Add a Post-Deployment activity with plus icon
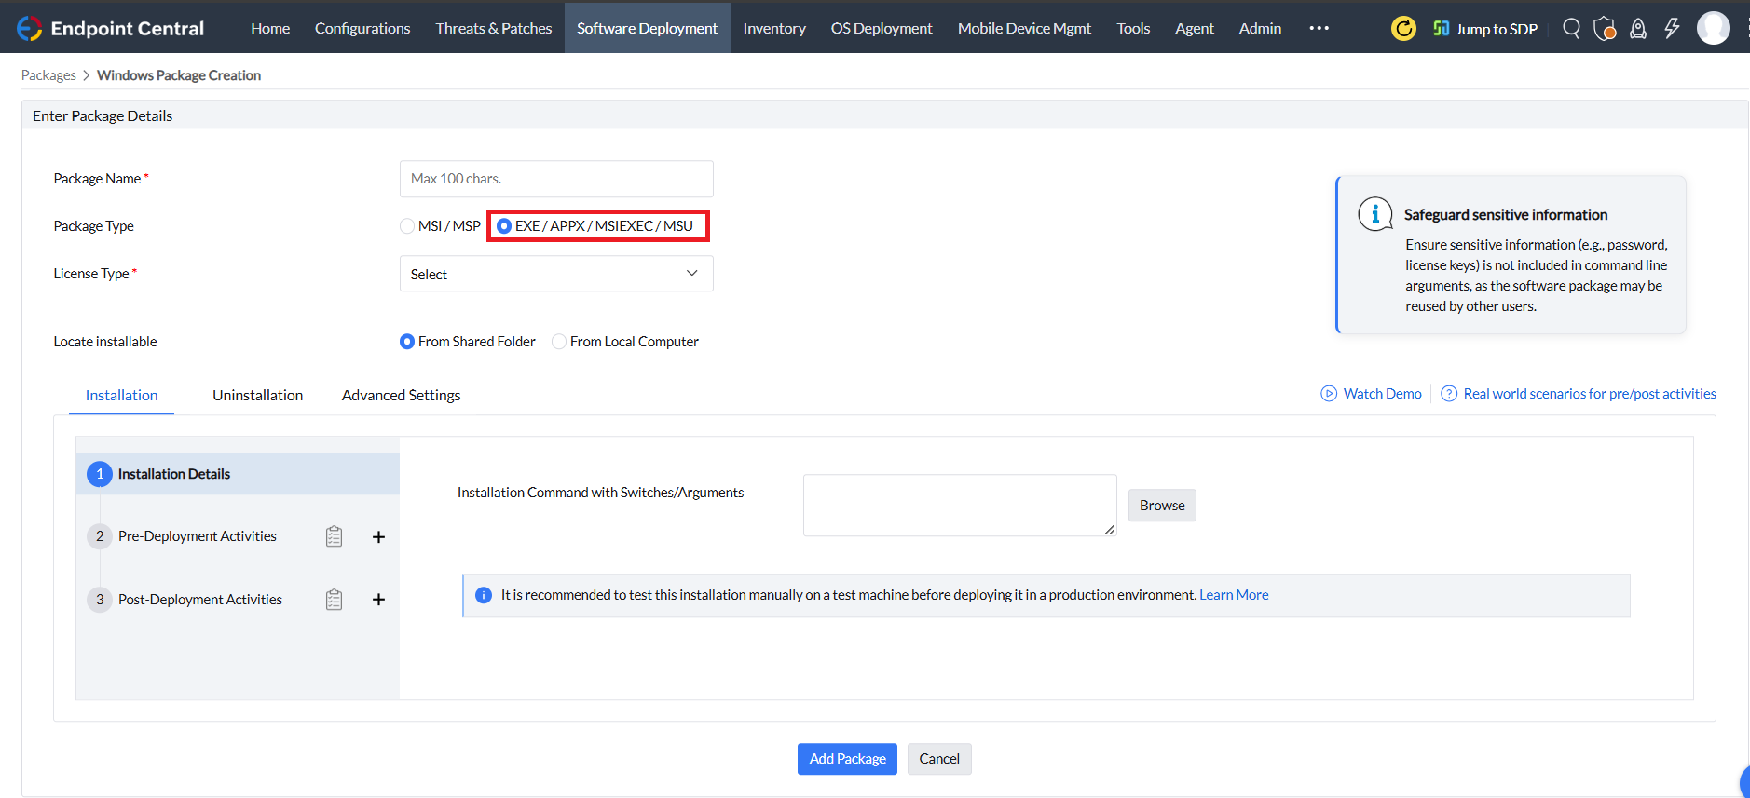This screenshot has width=1750, height=798. [x=378, y=600]
